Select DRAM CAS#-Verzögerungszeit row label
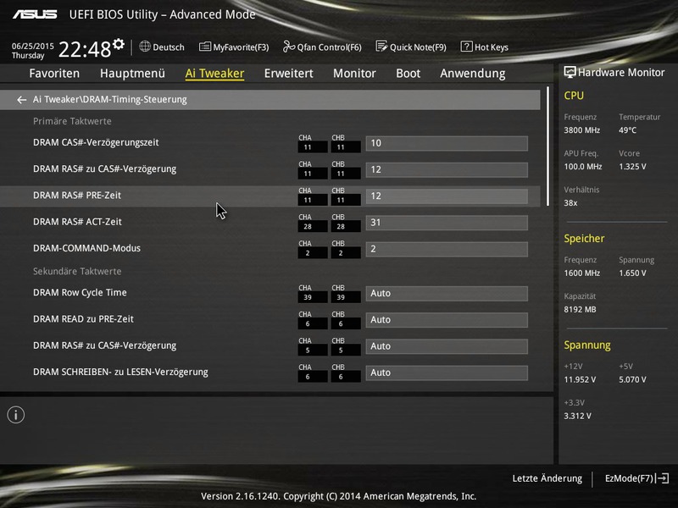 [96, 142]
